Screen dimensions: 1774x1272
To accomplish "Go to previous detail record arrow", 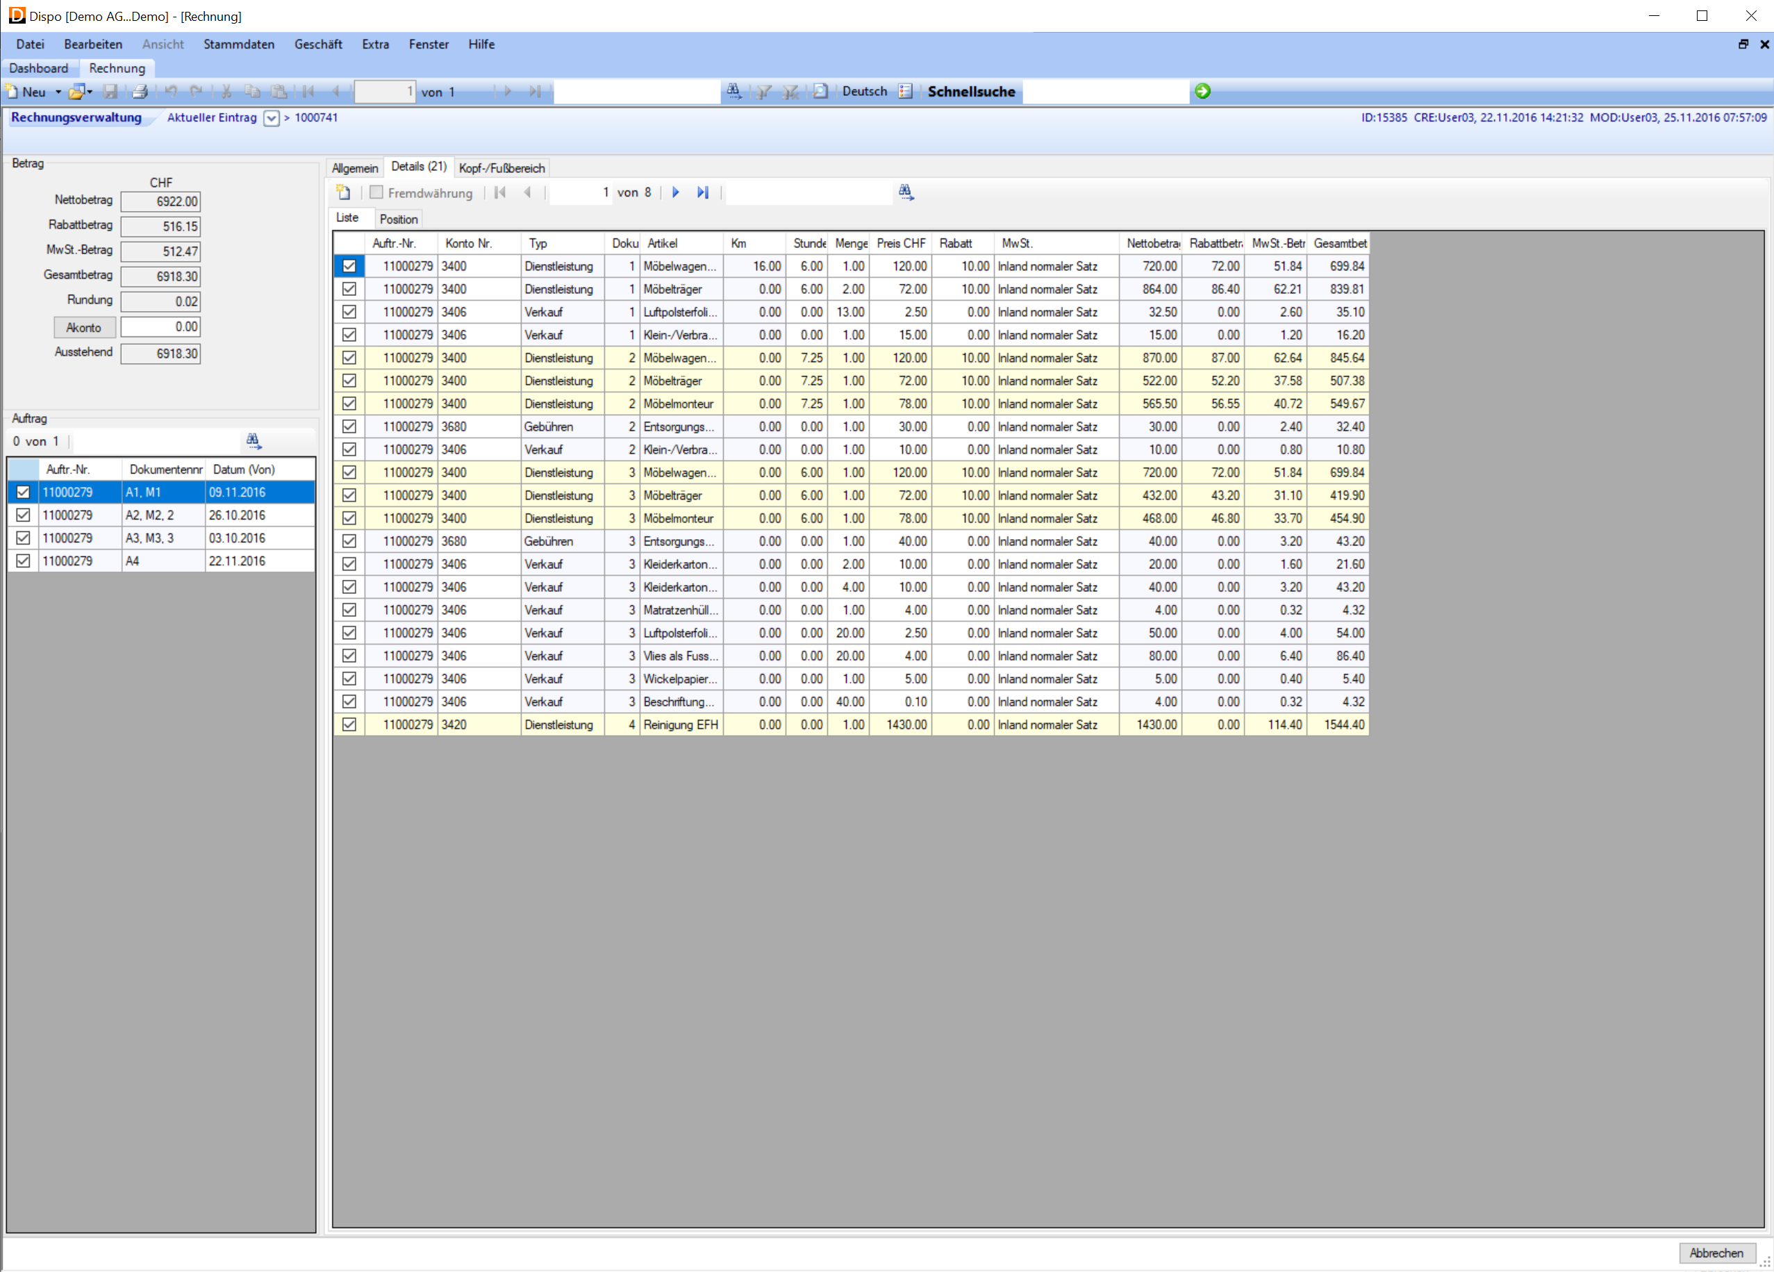I will [x=527, y=192].
